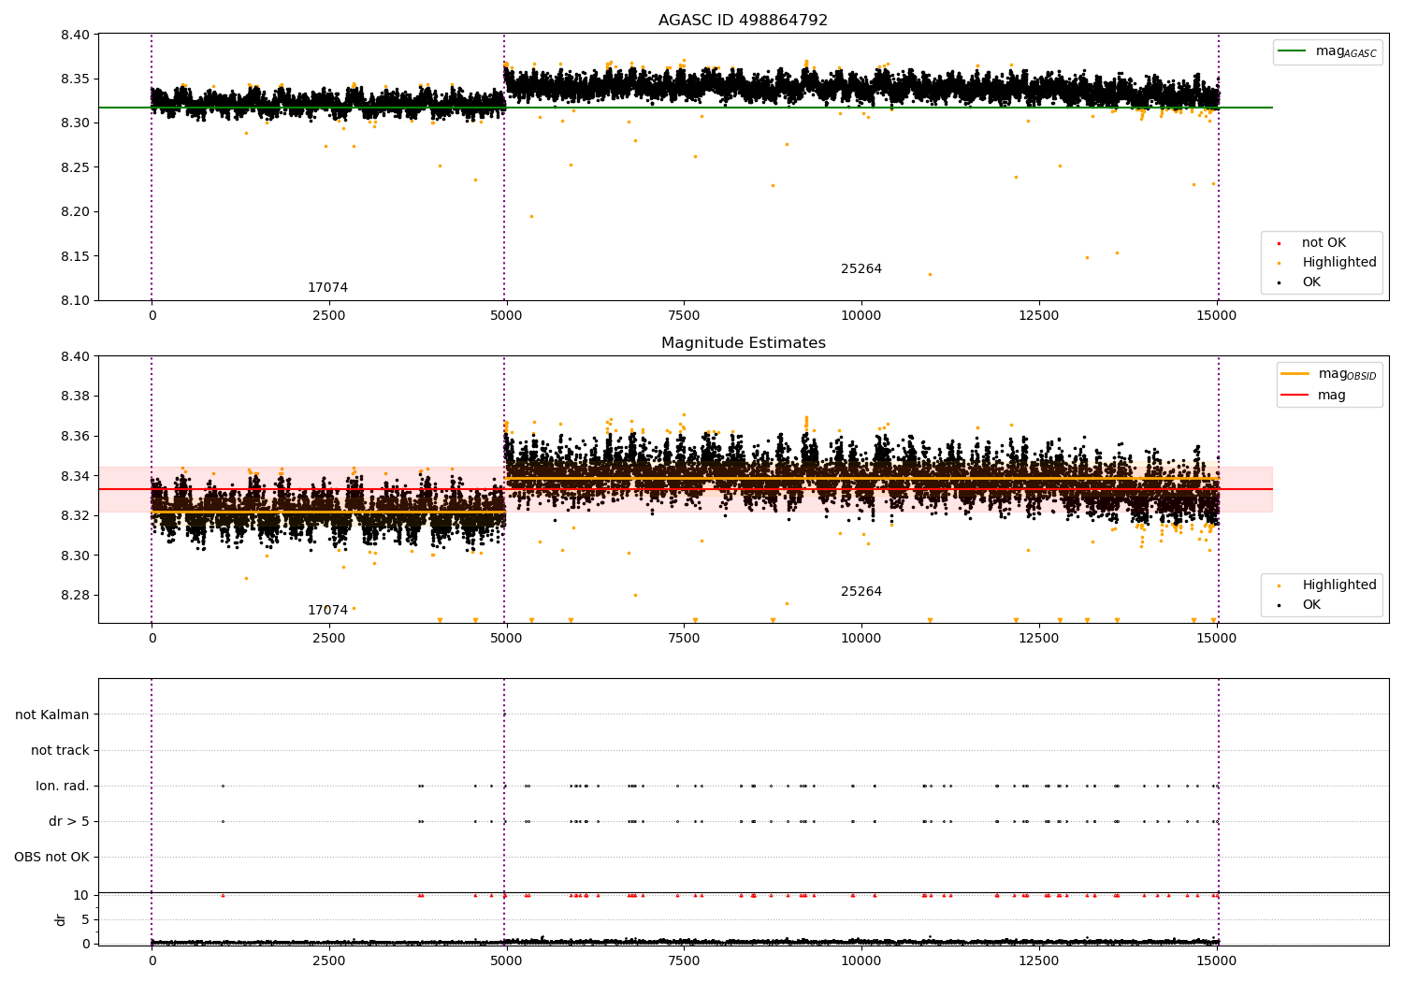Select the 'Ion. rad.' axis label
This screenshot has width=1403, height=982.
(63, 787)
